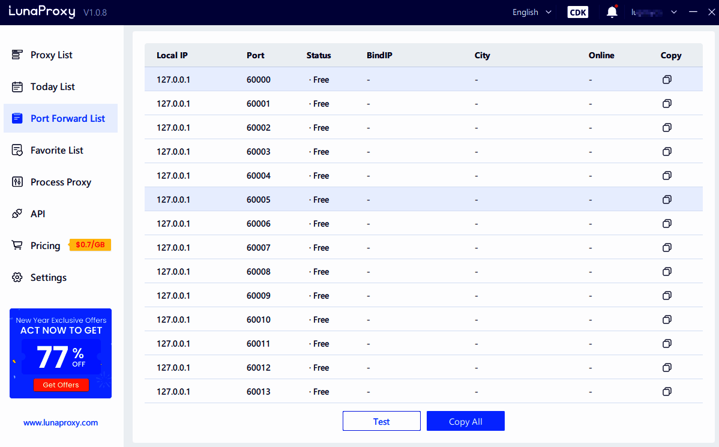The image size is (719, 447).
Task: Open Today List via its calendar icon
Action: [16, 86]
